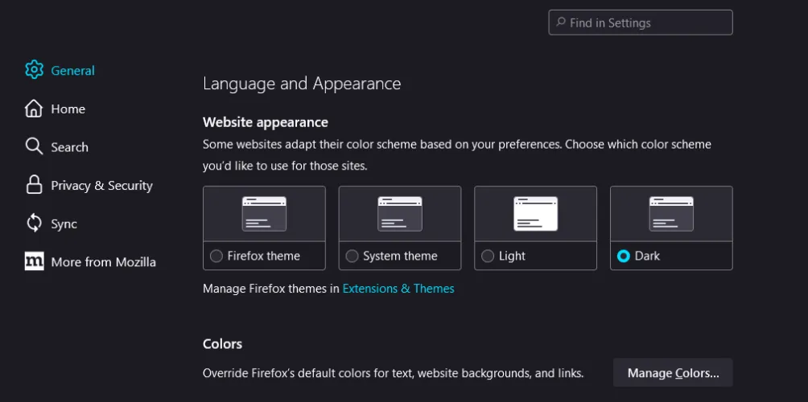Switch to the Privacy & Security category
The width and height of the screenshot is (808, 402).
[x=101, y=185]
